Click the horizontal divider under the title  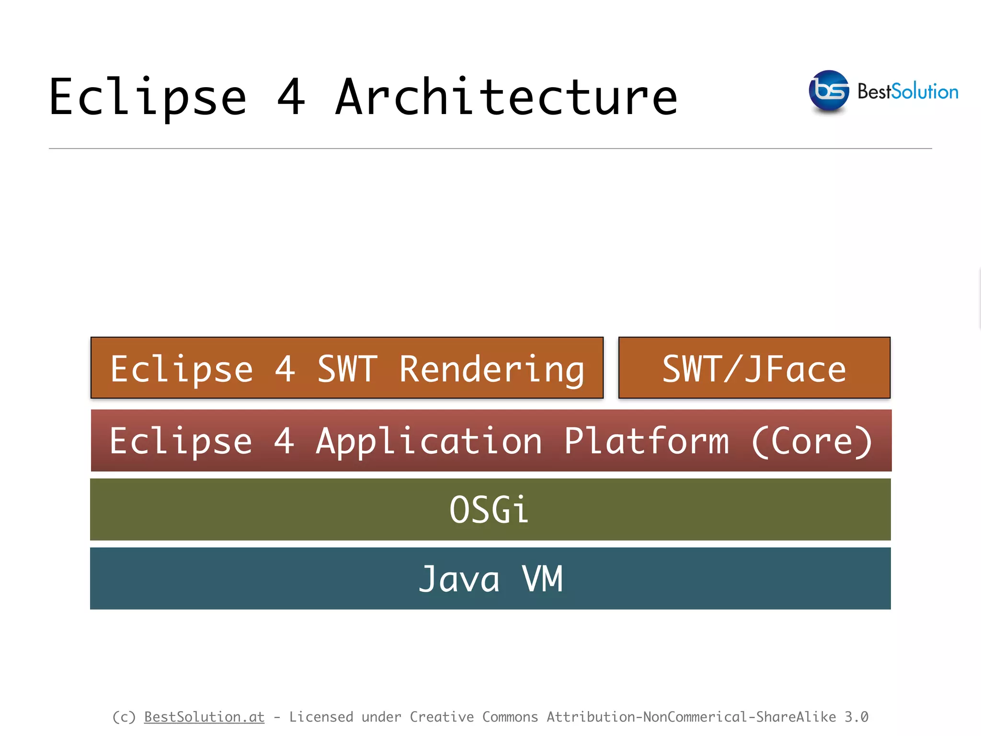490,149
